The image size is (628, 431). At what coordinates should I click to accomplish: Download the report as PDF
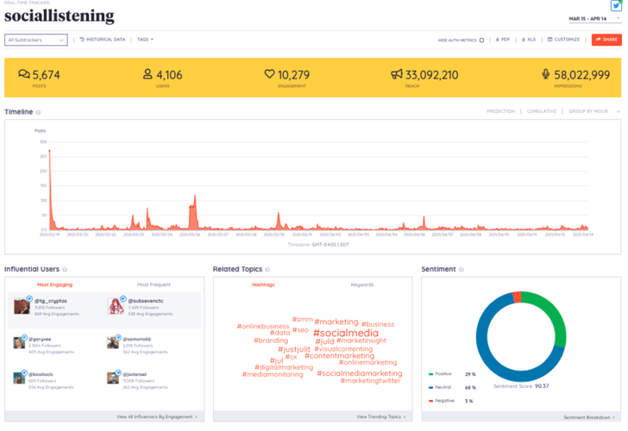pyautogui.click(x=502, y=40)
